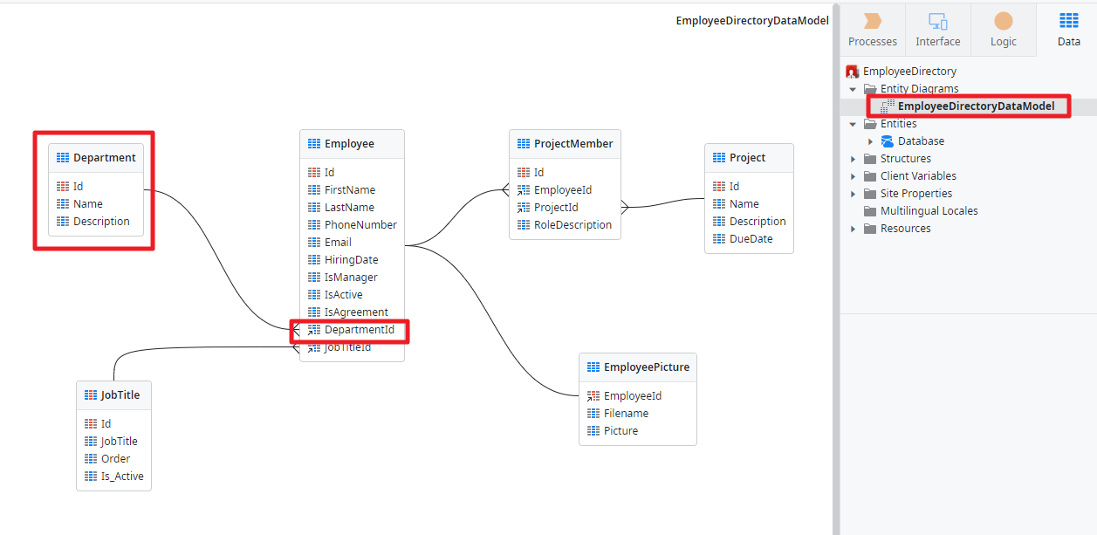1097x535 pixels.
Task: Select the Data tab
Action: point(1068,30)
